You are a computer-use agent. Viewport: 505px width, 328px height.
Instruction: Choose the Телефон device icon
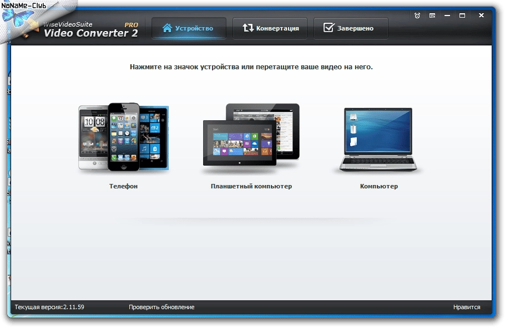[x=123, y=137]
